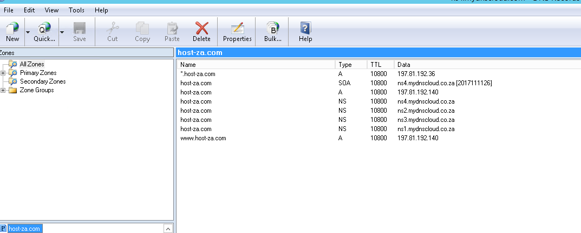Click the Secondary Zones folder icon
581x233 pixels.
coord(12,81)
